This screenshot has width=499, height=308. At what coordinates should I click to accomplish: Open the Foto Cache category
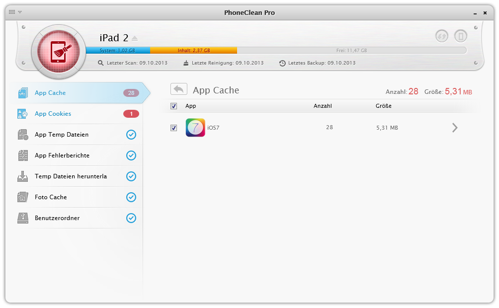pos(77,197)
